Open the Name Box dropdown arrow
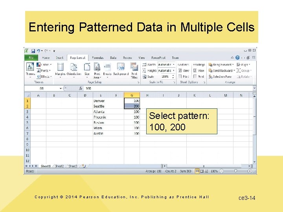 click(61, 88)
